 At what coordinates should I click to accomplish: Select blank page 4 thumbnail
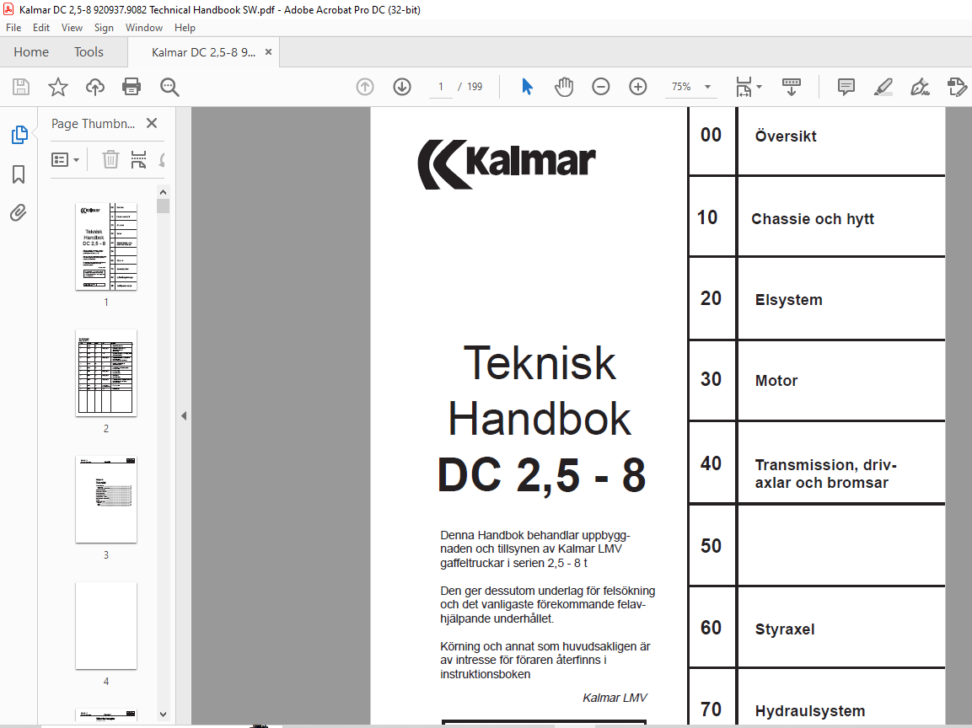tap(106, 626)
